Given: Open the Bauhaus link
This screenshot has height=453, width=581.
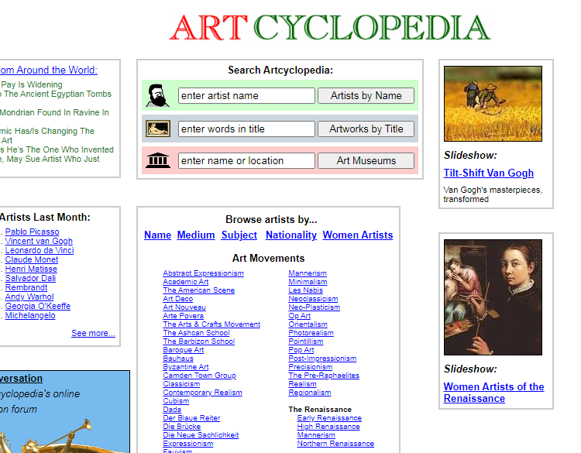Looking at the screenshot, I should point(178,359).
